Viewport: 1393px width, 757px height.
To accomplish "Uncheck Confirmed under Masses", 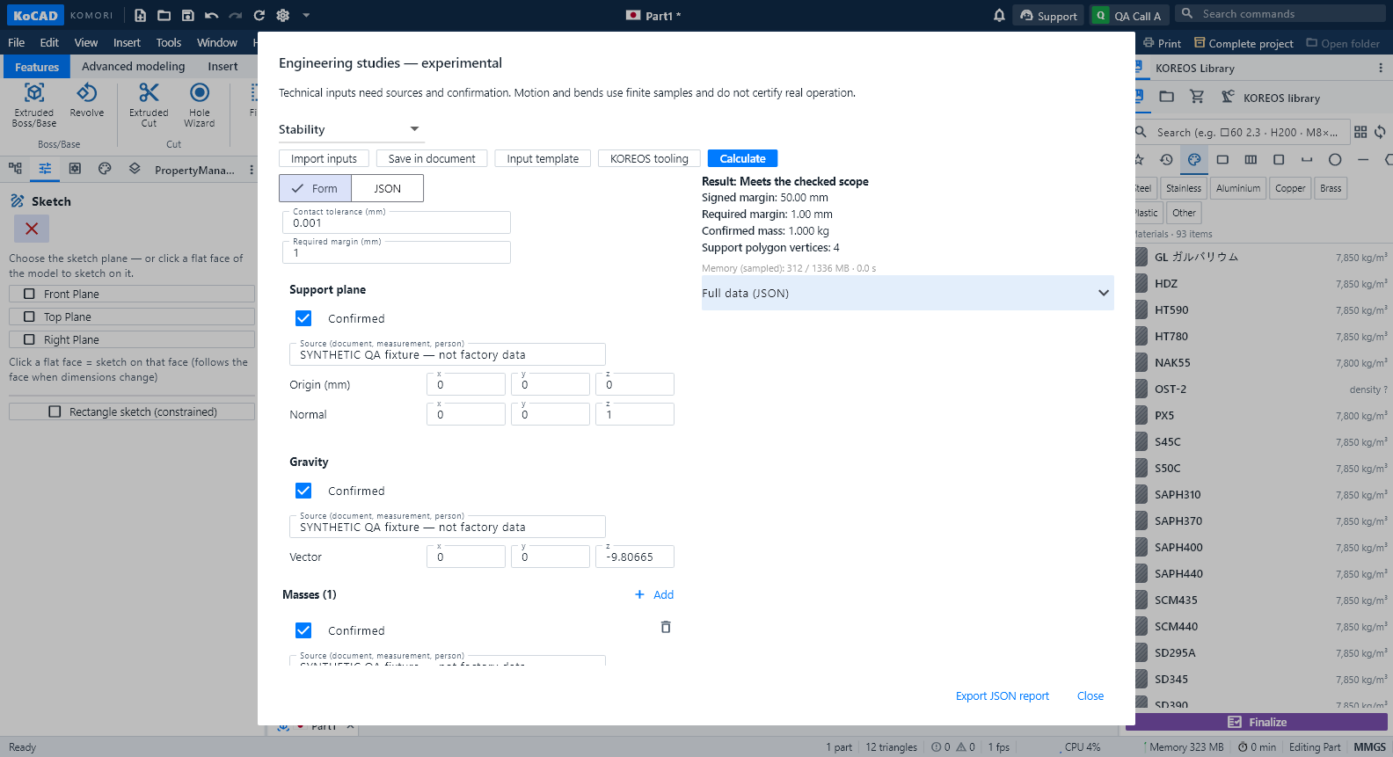I will 303,630.
